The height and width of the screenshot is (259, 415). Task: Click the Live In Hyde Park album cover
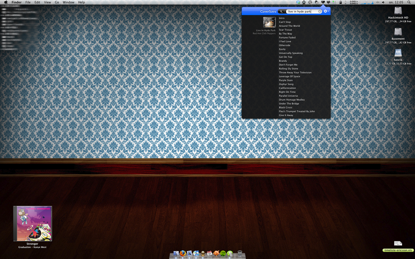coord(269,22)
